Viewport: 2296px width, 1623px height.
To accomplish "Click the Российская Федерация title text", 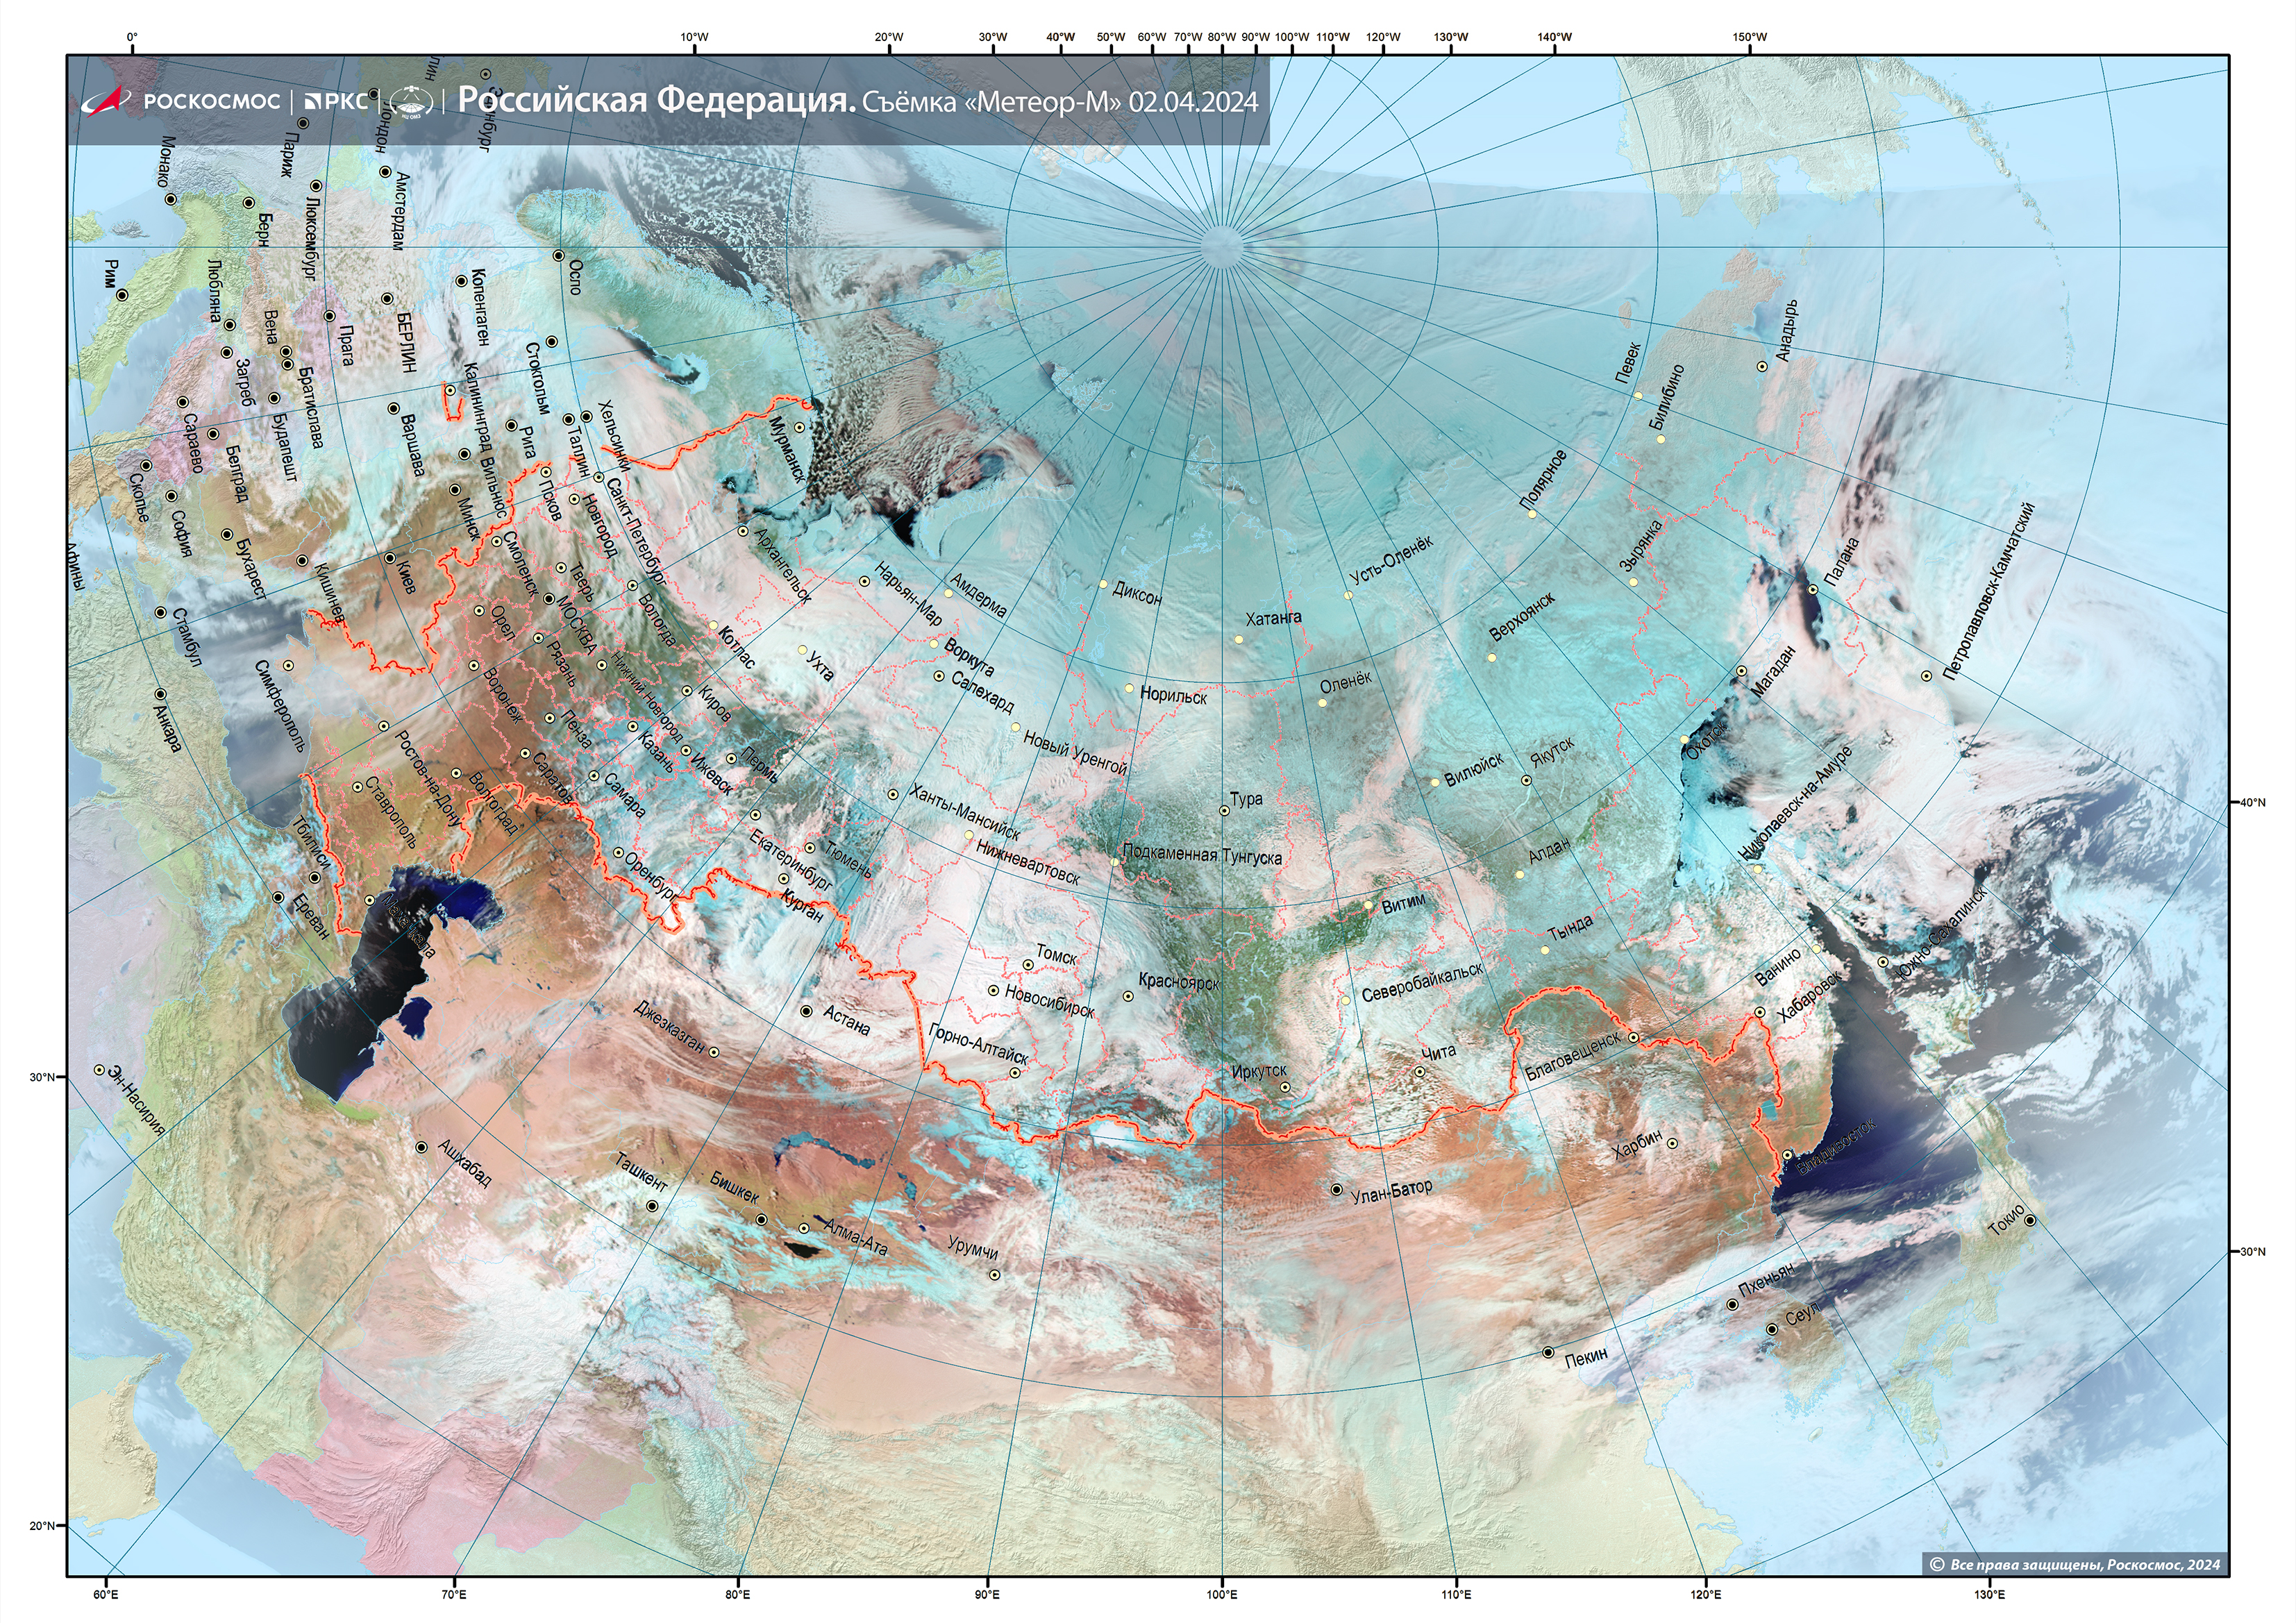I will pyautogui.click(x=656, y=100).
